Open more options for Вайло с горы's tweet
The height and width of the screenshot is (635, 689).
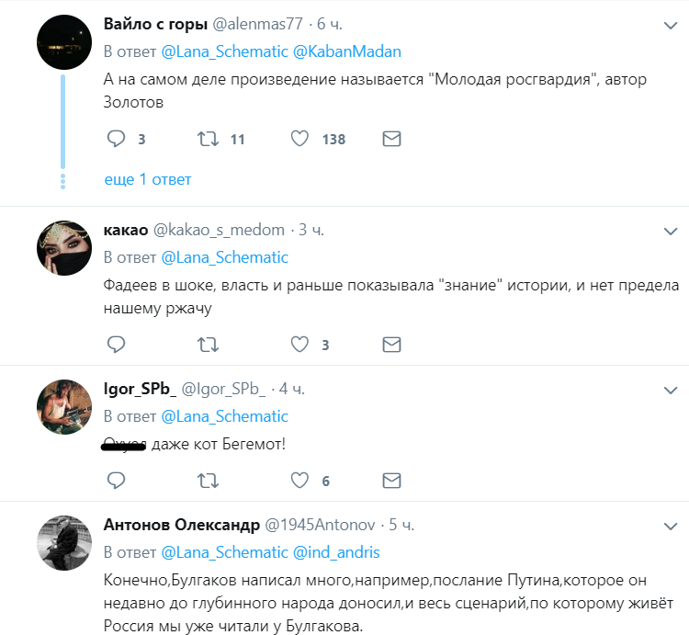671,26
